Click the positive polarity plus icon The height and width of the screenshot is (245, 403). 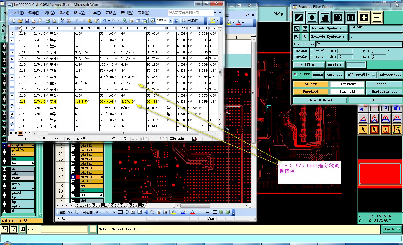[x=364, y=18]
